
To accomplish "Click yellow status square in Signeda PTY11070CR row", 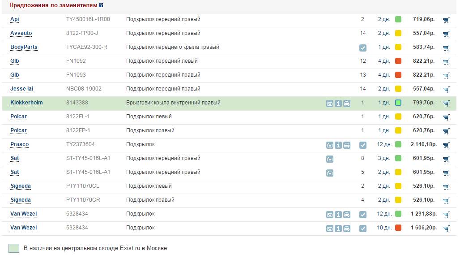I will 398,200.
